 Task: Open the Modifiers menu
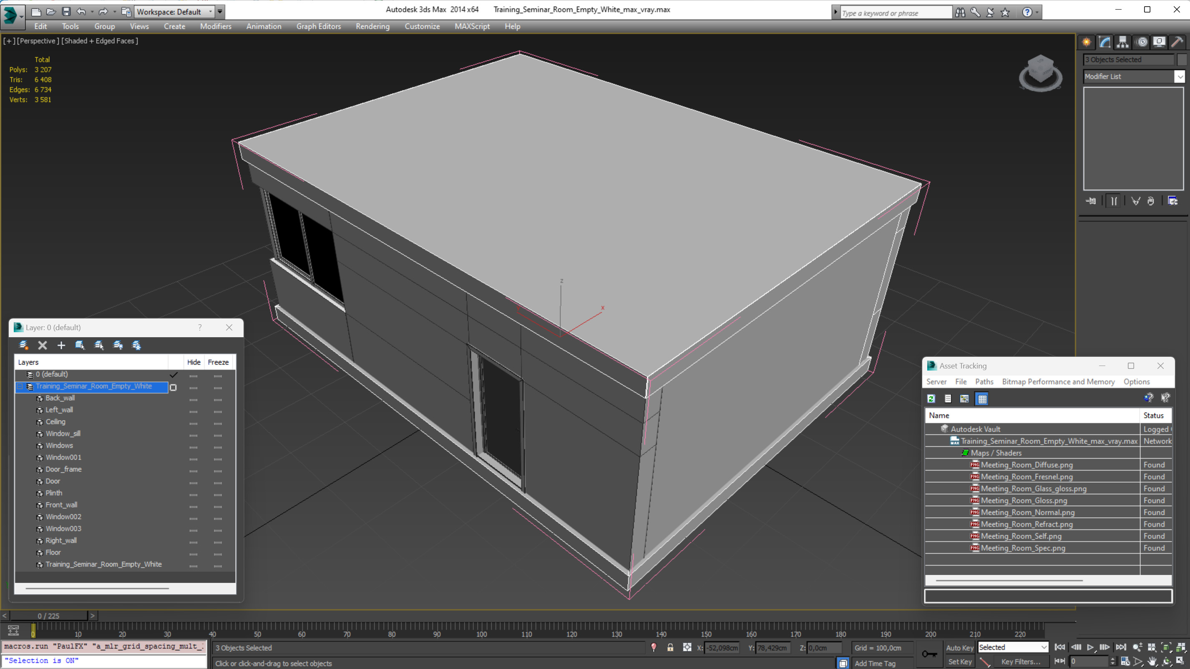click(x=215, y=26)
